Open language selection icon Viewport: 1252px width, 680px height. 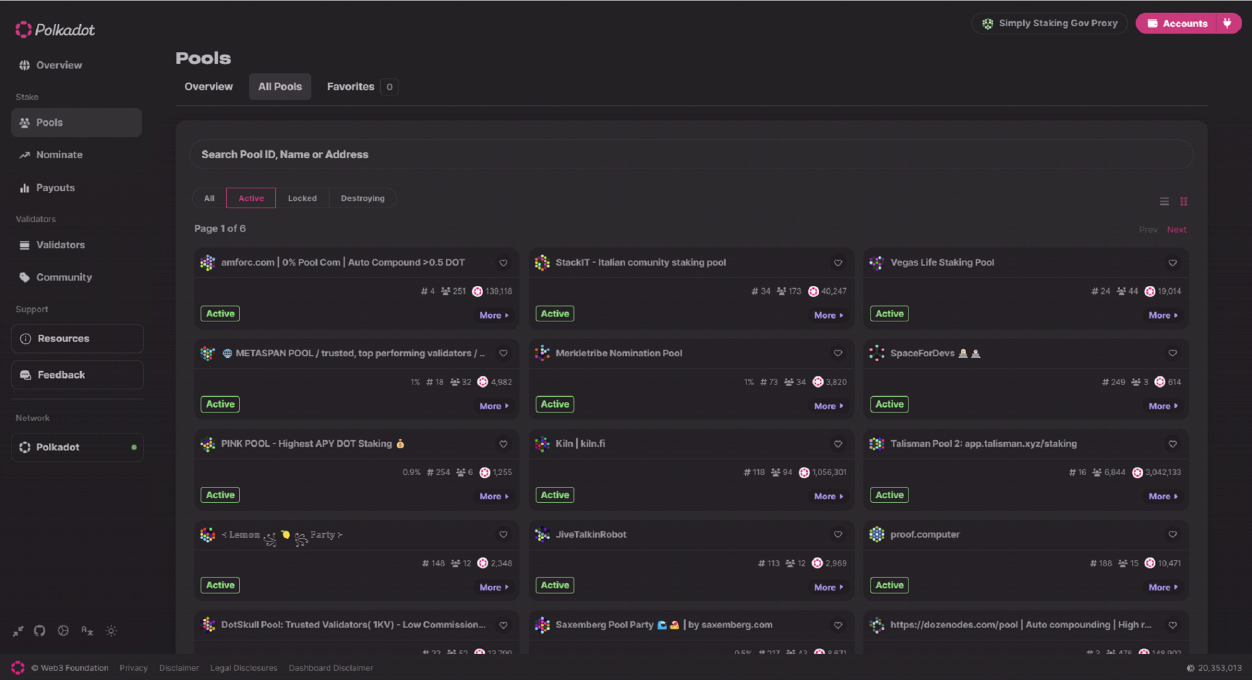tap(87, 631)
